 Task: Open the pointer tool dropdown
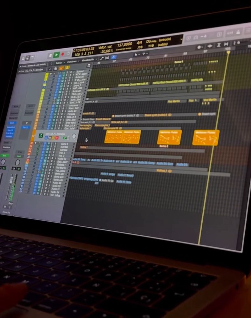tap(137, 55)
